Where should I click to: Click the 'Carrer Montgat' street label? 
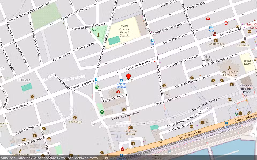(x=25, y=130)
